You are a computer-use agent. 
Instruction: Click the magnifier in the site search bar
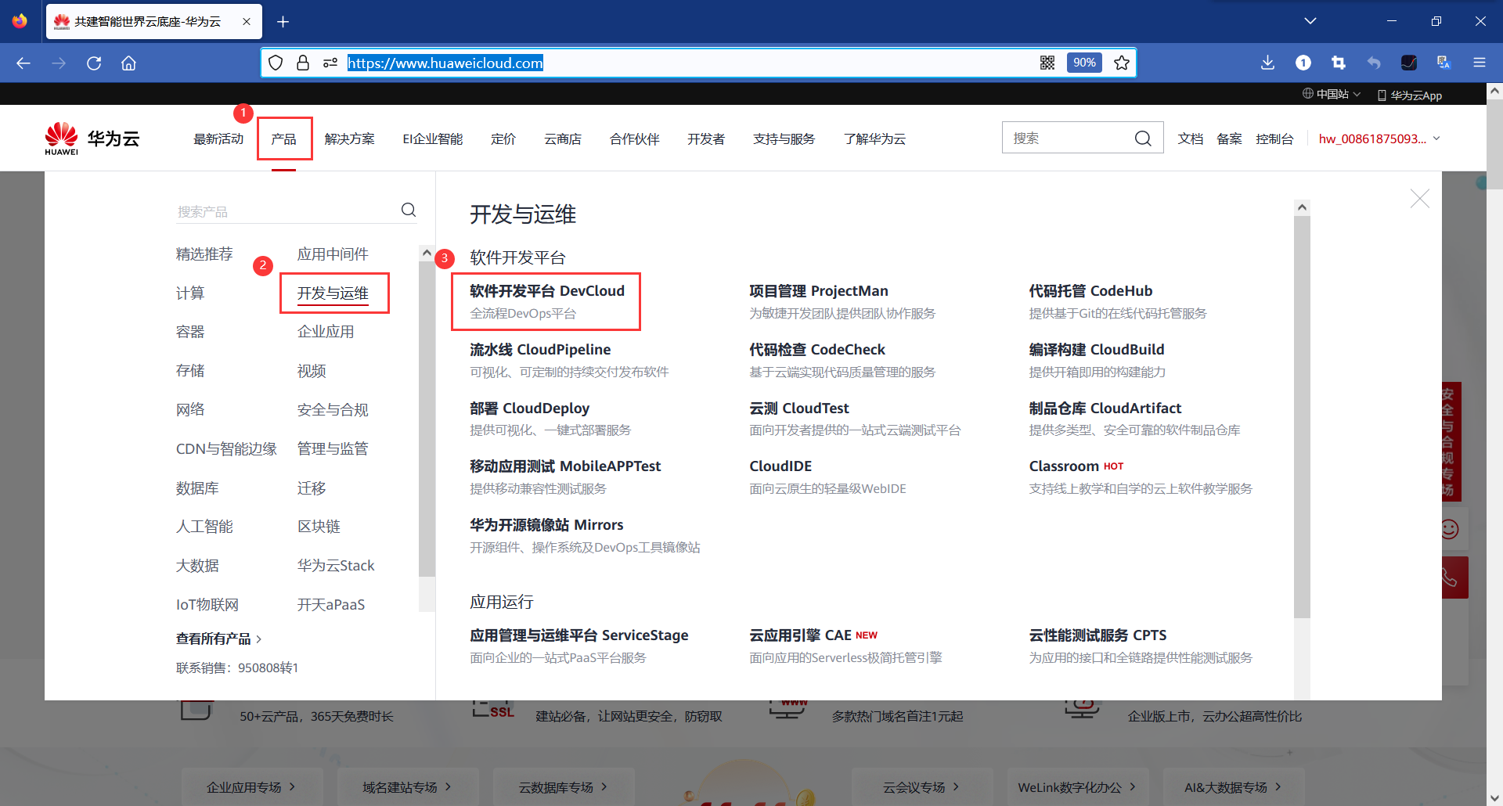(x=1143, y=138)
